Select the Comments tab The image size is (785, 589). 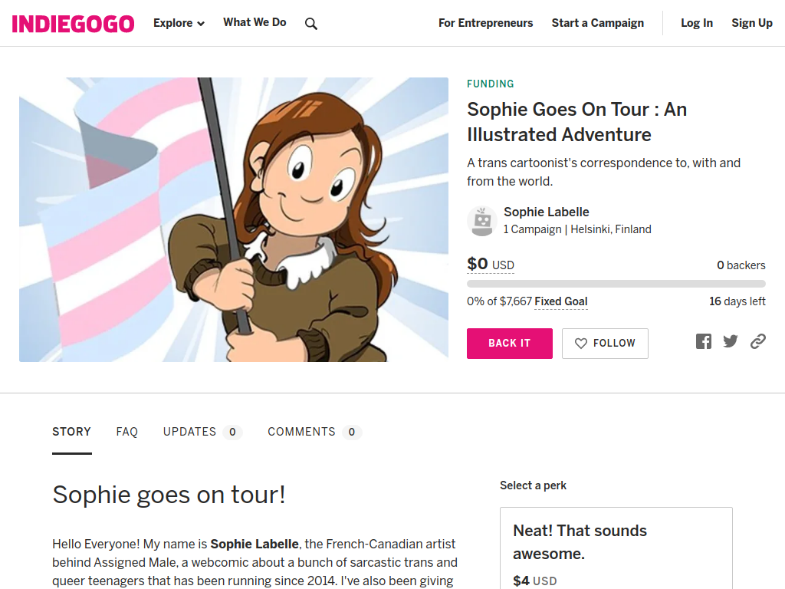pos(314,432)
